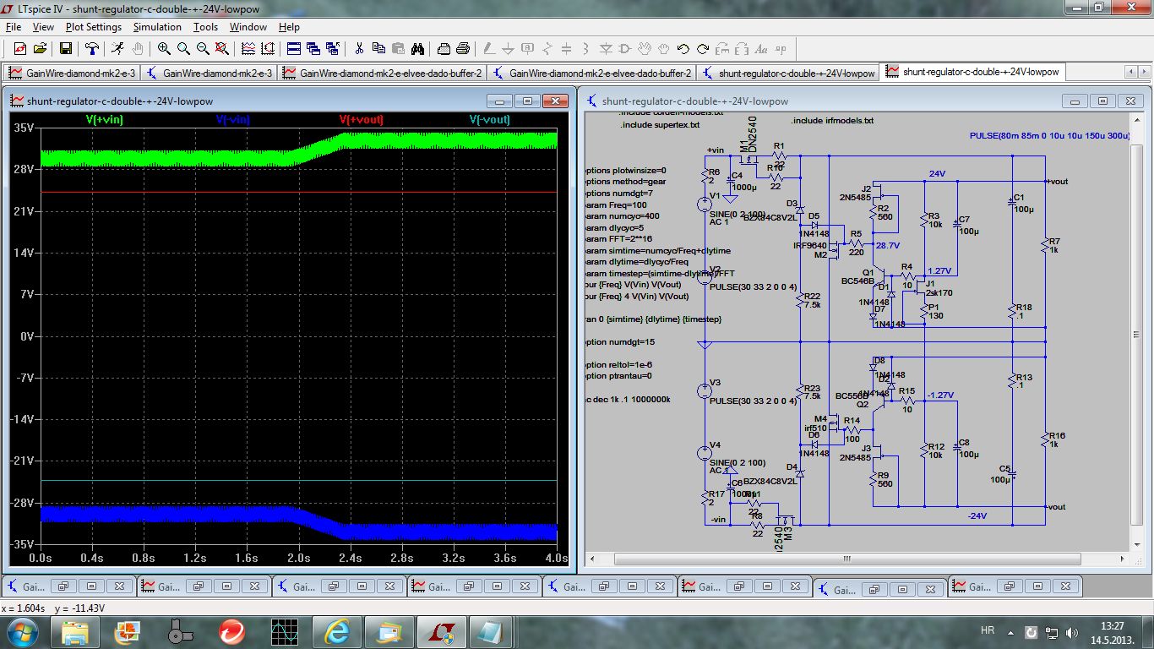Click the 2.0s time axis label
The height and width of the screenshot is (649, 1154).
[298, 559]
